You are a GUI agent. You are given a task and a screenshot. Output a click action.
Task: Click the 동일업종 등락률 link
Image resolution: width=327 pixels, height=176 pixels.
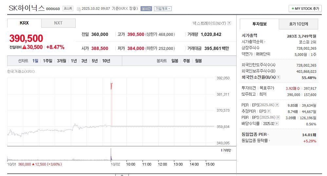coord(255,140)
